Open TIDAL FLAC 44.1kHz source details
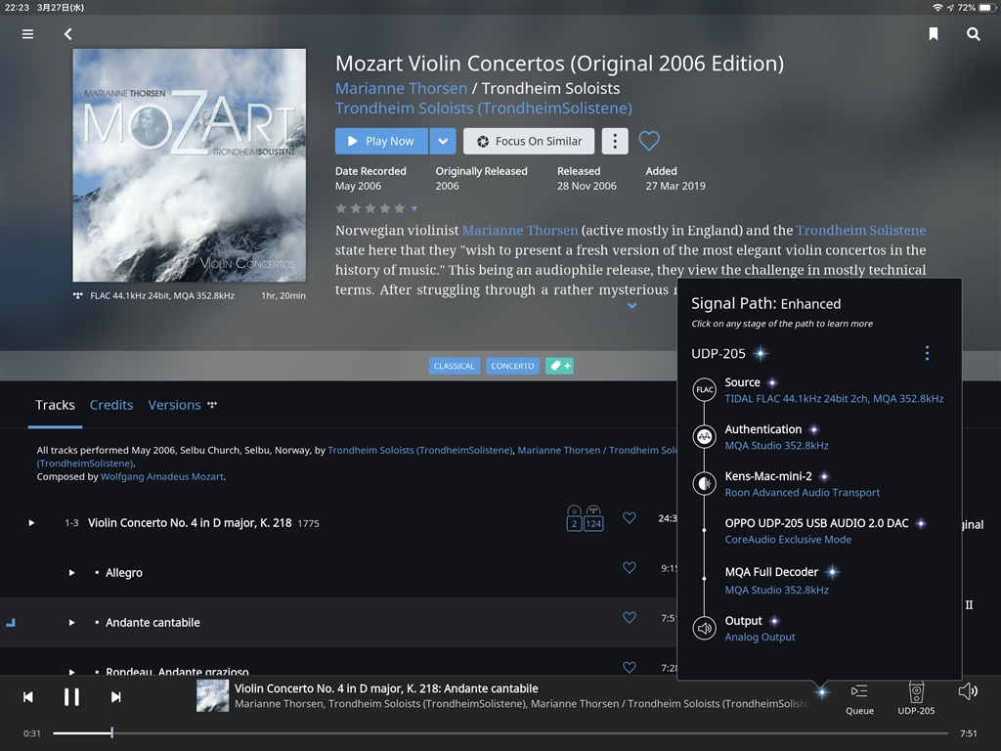Screen dimensions: 1001x751 [834, 399]
